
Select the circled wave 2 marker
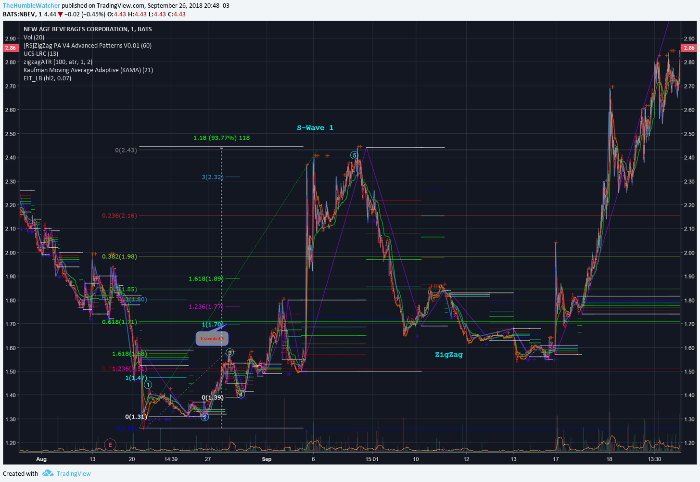pyautogui.click(x=205, y=417)
